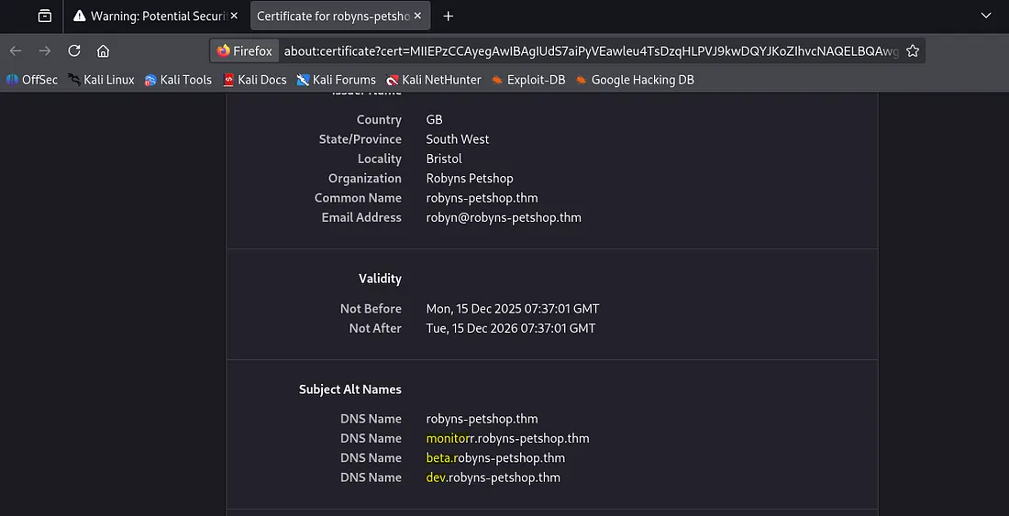Expand the list all tabs chevron

[986, 16]
